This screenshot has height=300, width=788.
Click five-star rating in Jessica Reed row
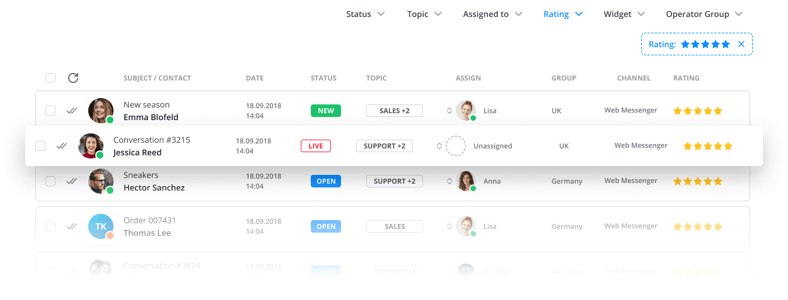pyautogui.click(x=708, y=146)
